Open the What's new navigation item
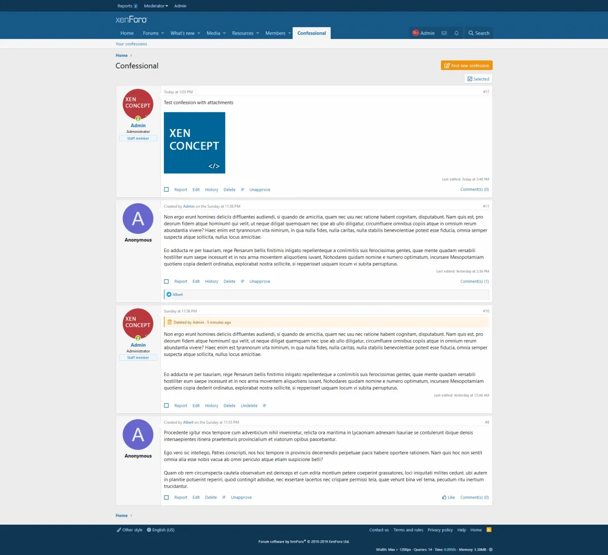Screen dimensions: 608x555 182,33
